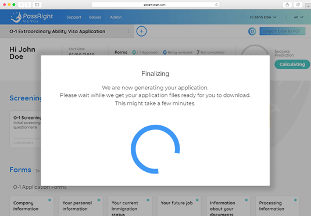Show all tabs with the tabs overview icon
This screenshot has height=216, width=311.
pyautogui.click(x=298, y=5)
